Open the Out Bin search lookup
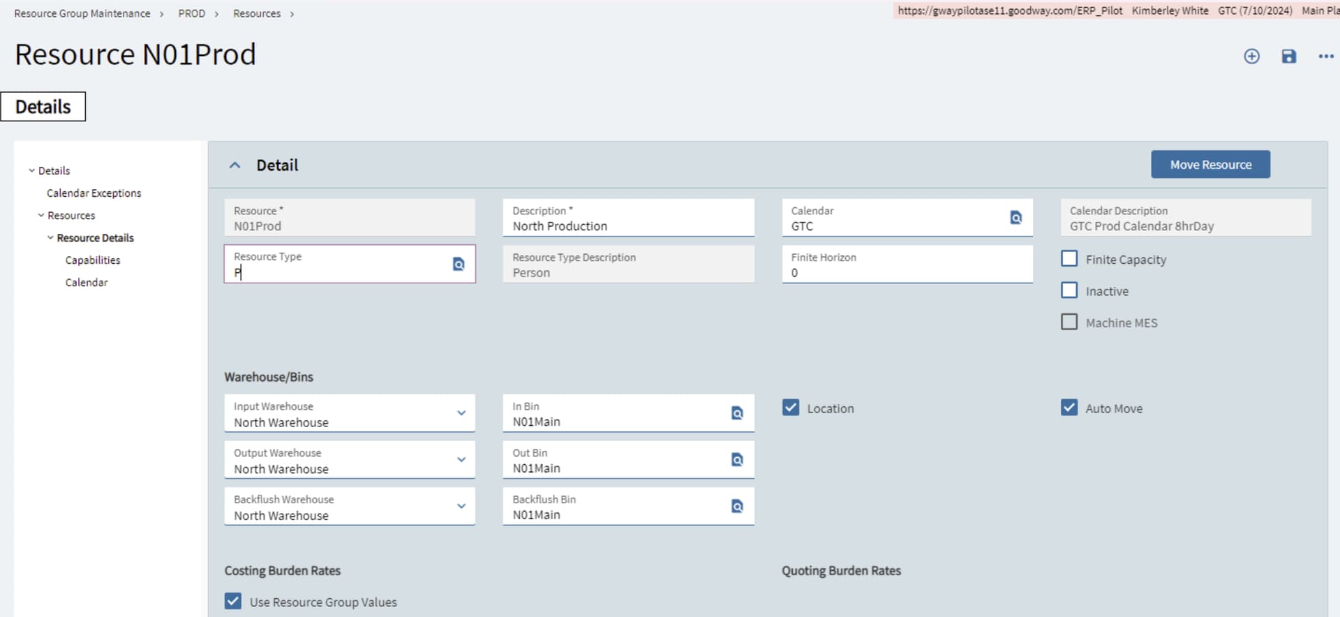This screenshot has width=1340, height=617. (x=737, y=460)
